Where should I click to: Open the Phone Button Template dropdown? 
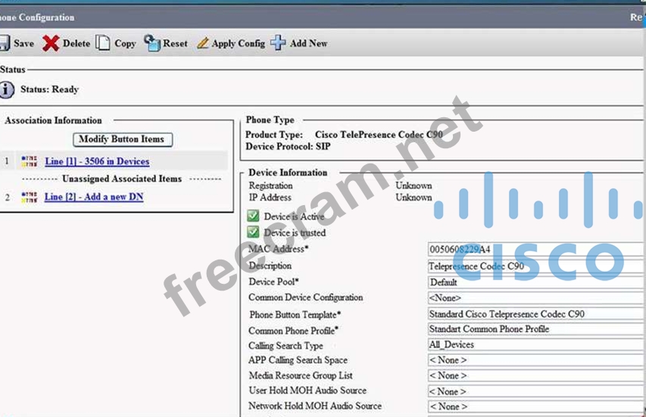(x=535, y=313)
